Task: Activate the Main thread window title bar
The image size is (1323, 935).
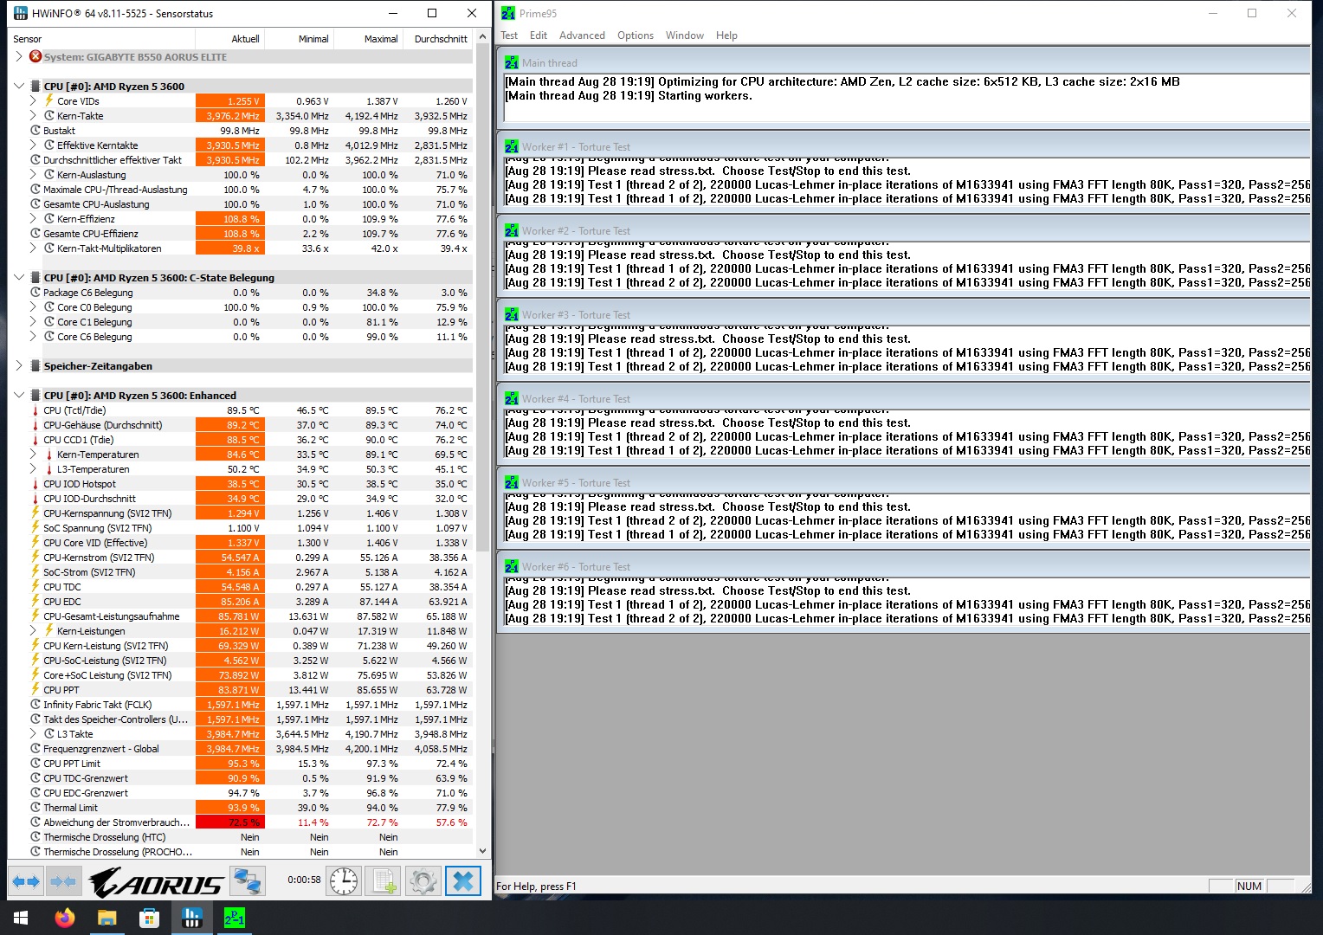Action: [x=905, y=62]
